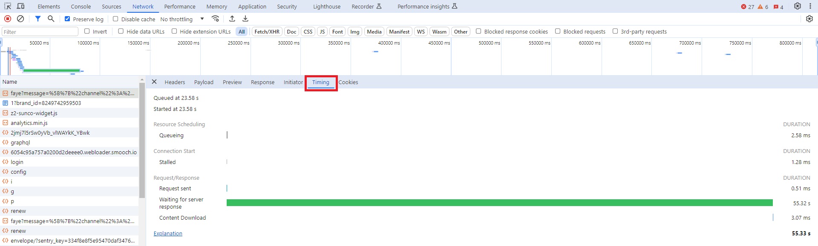Switch to the Console panel tab

tap(81, 6)
